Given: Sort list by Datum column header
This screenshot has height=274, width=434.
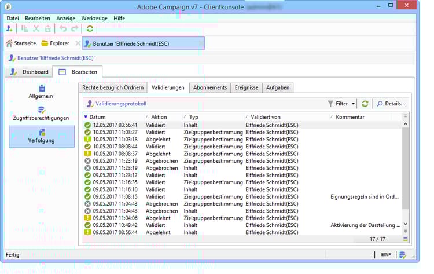Looking at the screenshot, I should point(97,117).
